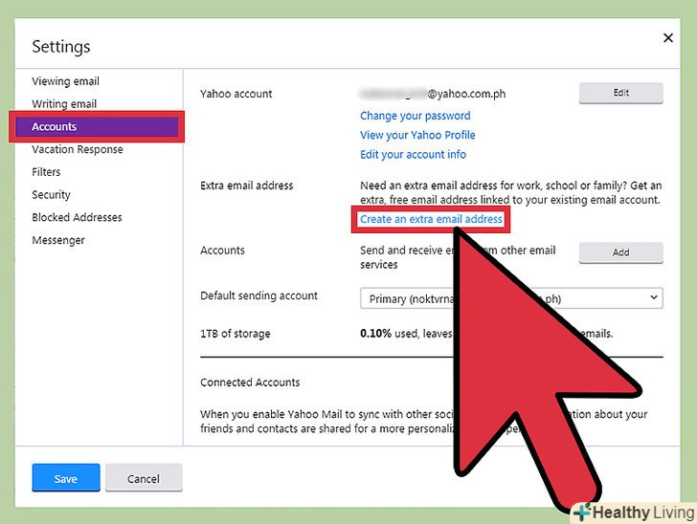Click the Yahoo account email address text
Screen dimensions: 697x524
pos(433,94)
